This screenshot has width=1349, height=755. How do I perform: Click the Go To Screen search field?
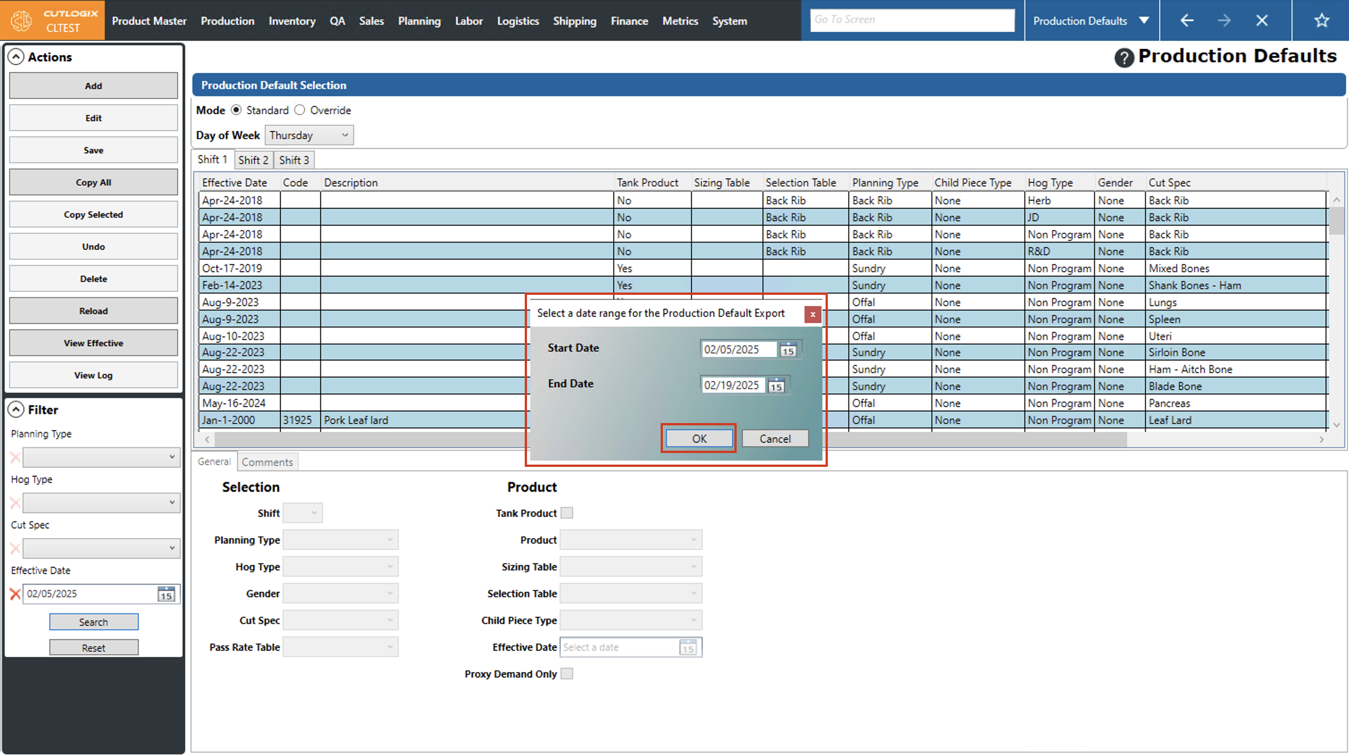click(912, 20)
